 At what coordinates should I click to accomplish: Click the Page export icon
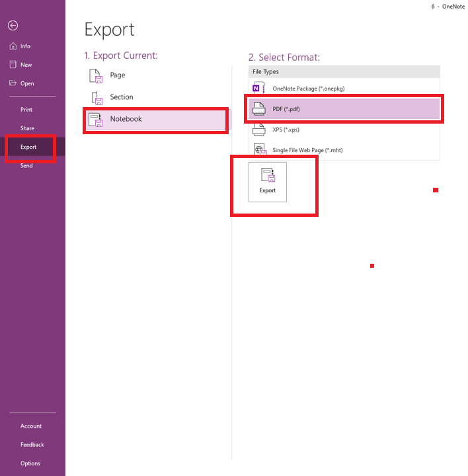[96, 76]
